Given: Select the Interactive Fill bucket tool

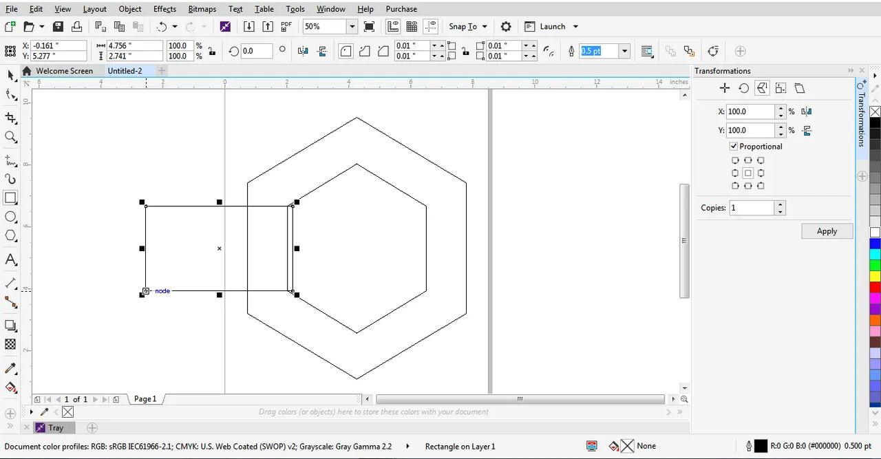Looking at the screenshot, I should 10,387.
